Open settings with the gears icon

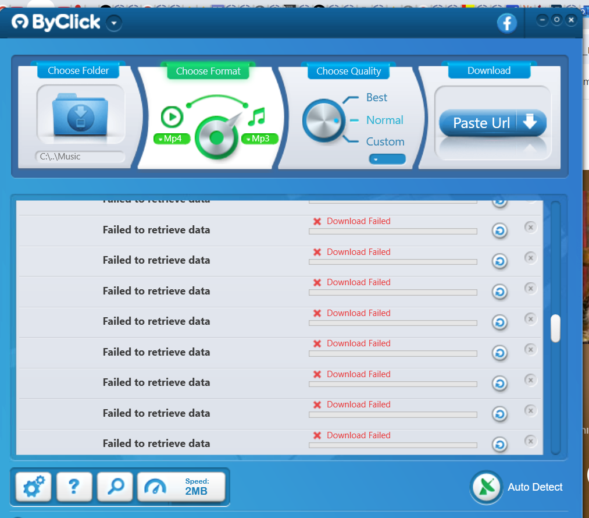pos(34,487)
